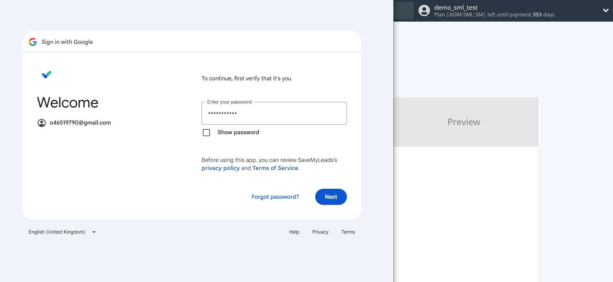Viewport: 613px width, 282px height.
Task: Click Terms in the footer
Action: tap(348, 232)
